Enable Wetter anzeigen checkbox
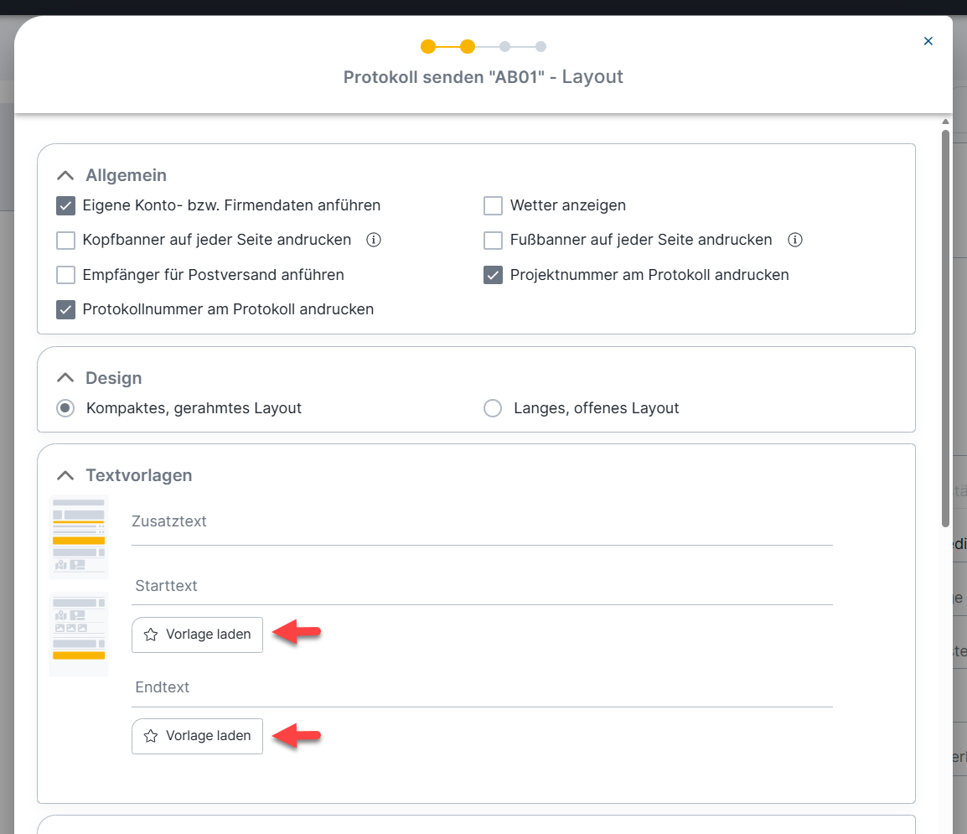 (x=494, y=205)
